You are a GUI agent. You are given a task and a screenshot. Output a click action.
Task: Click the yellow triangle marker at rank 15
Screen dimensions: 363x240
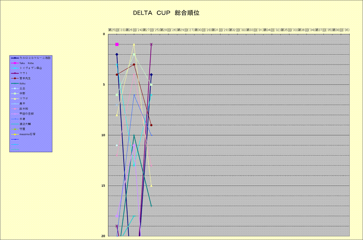(x=151, y=186)
